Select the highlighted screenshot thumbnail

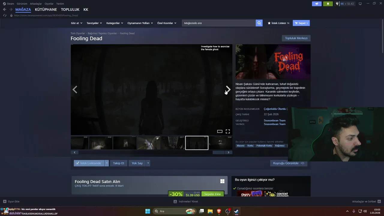click(197, 143)
